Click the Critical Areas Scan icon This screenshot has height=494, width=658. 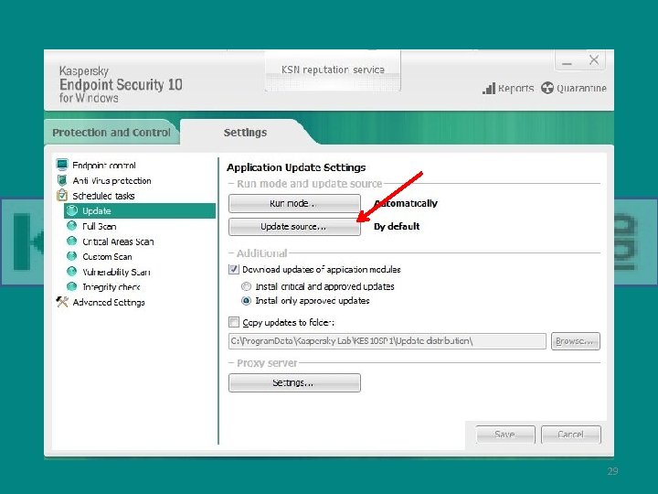point(72,242)
